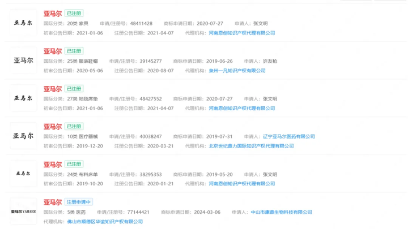Open trademark image for registration 38295353
Viewport: 408px width, 229px height.
click(x=23, y=174)
